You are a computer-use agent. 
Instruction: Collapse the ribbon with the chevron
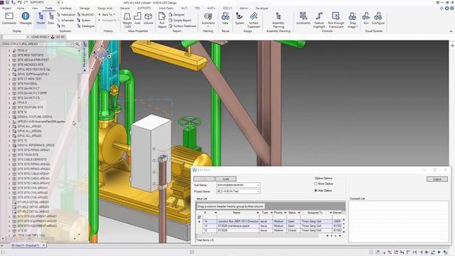point(451,31)
